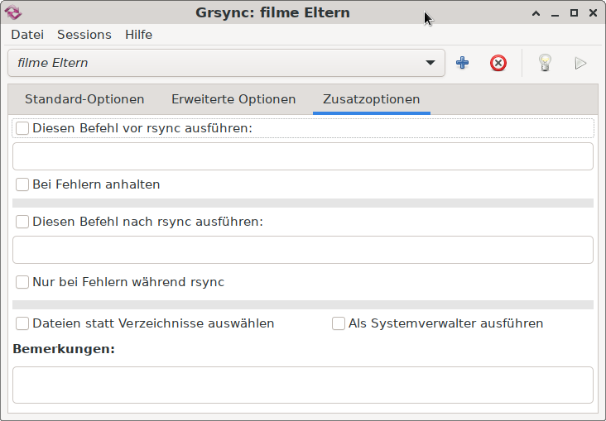Click the Bemerkungen text field

tap(303, 385)
